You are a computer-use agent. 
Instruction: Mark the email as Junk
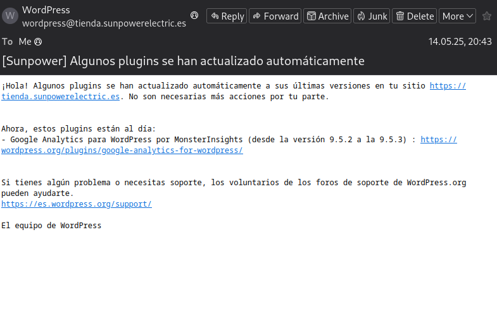(x=372, y=16)
